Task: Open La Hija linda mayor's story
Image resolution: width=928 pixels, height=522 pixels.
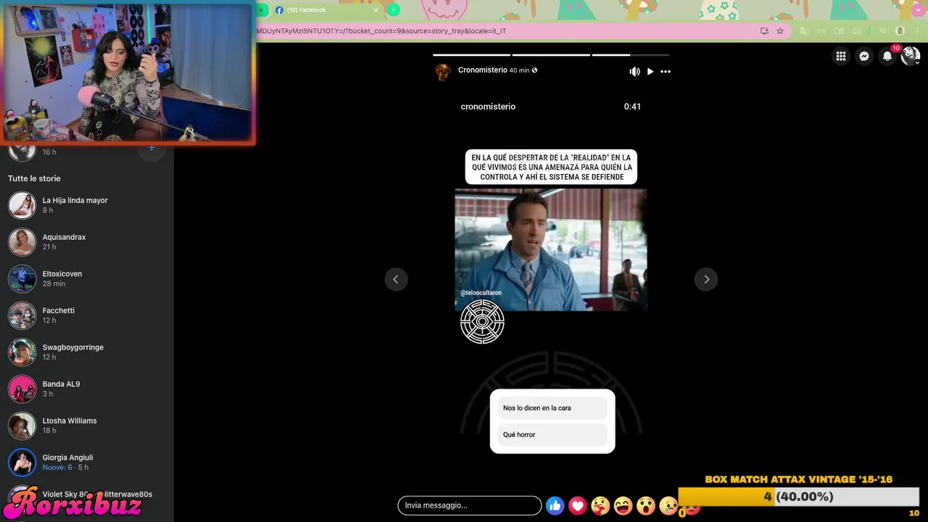Action: (x=87, y=205)
